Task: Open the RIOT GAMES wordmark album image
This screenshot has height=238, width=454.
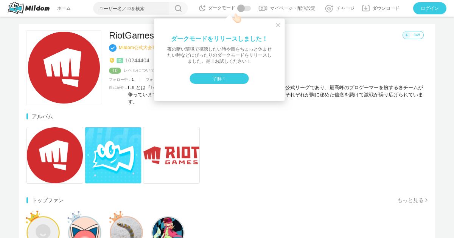Action: coord(171,155)
